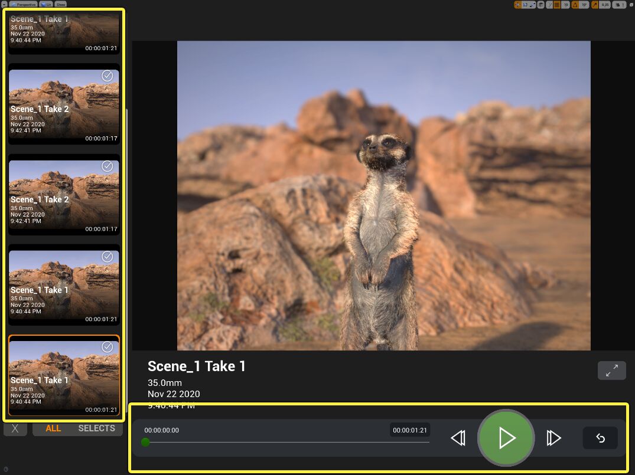The image size is (635, 475).
Task: Activate the rotate/scale transform tool icon
Action: pos(533,5)
